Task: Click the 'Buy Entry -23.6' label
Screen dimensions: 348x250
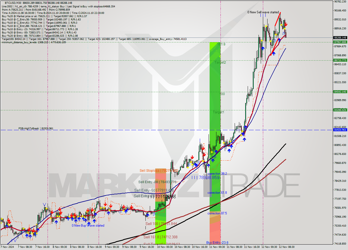Action: pyautogui.click(x=217, y=243)
